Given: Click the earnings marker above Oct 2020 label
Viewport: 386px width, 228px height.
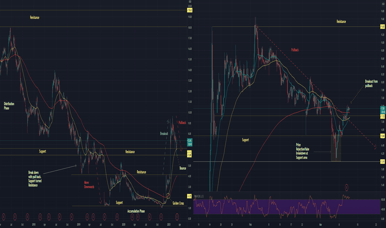Looking at the screenshot, I should (x=161, y=217).
